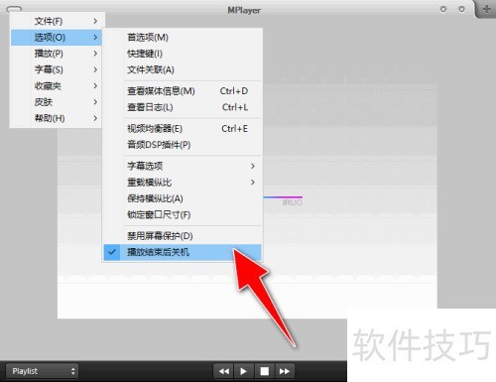Choose 快捷键(I) shortcuts entry
This screenshot has height=382, width=496.
(x=183, y=54)
